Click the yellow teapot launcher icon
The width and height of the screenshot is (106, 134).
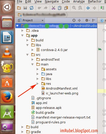click(7, 67)
